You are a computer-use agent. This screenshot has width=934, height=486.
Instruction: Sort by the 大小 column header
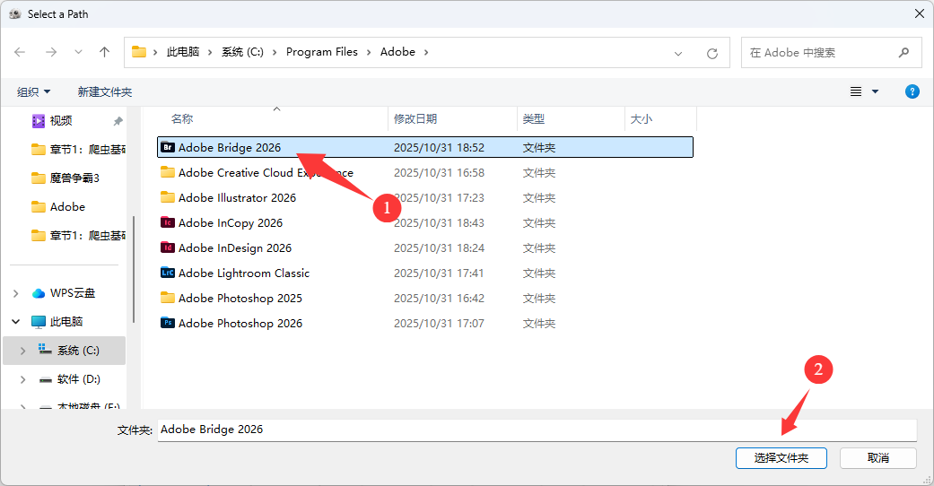[660, 119]
